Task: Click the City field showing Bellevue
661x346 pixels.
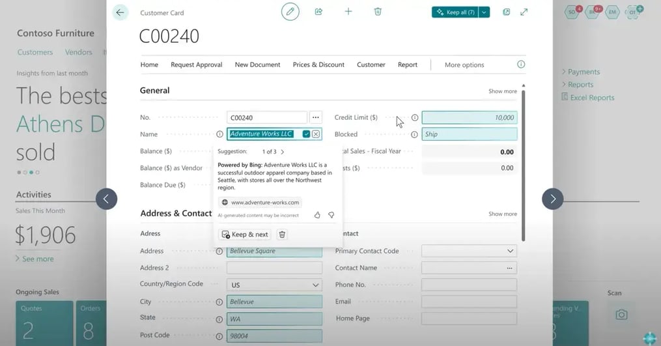Action: pyautogui.click(x=274, y=302)
